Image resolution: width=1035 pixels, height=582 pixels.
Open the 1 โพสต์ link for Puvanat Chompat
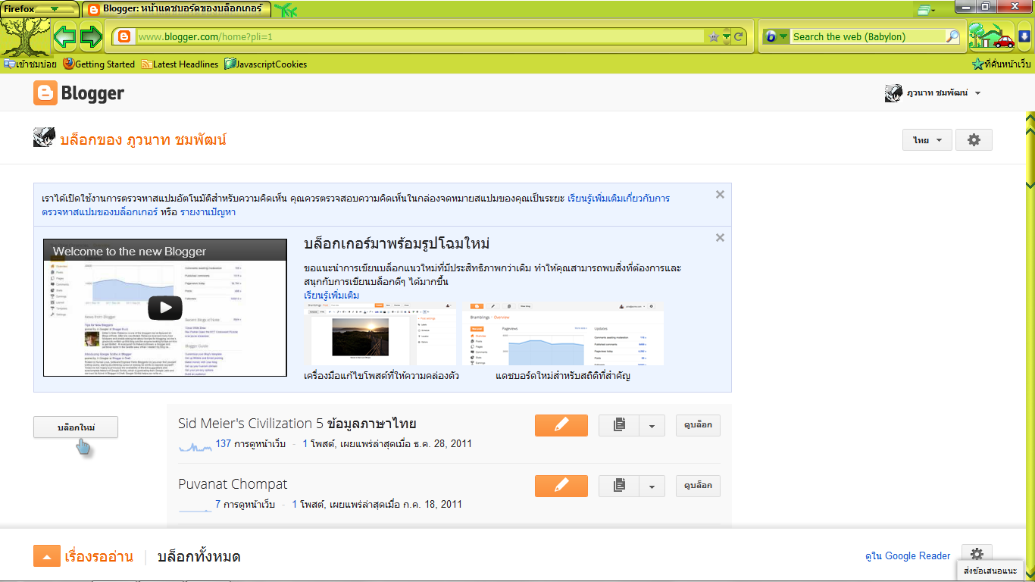click(x=308, y=504)
